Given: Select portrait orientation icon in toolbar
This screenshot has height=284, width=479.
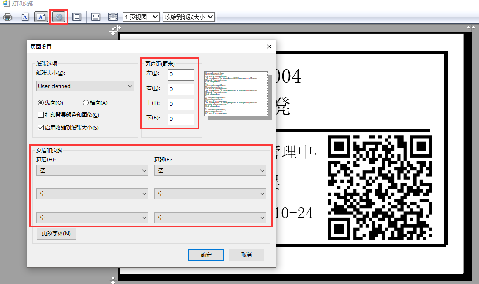Looking at the screenshot, I should [25, 17].
